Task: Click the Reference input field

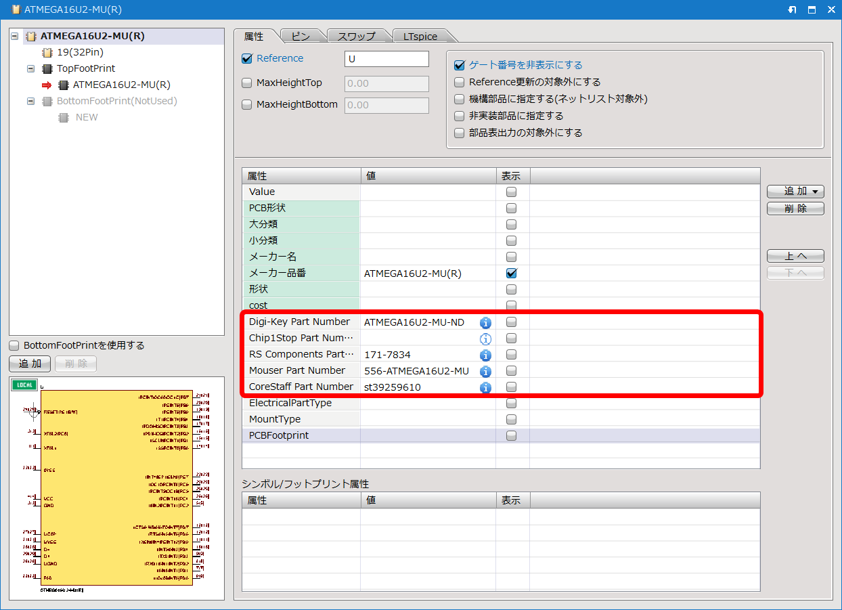Action: pyautogui.click(x=386, y=59)
